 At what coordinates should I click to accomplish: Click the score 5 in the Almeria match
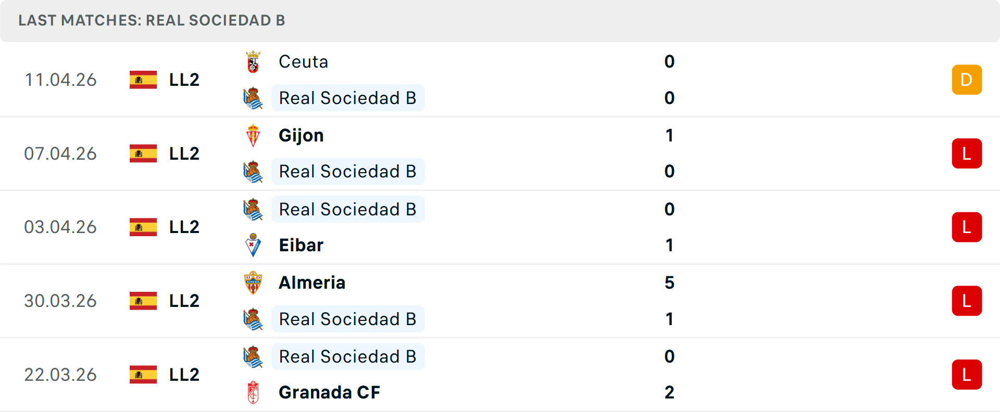[x=670, y=283]
